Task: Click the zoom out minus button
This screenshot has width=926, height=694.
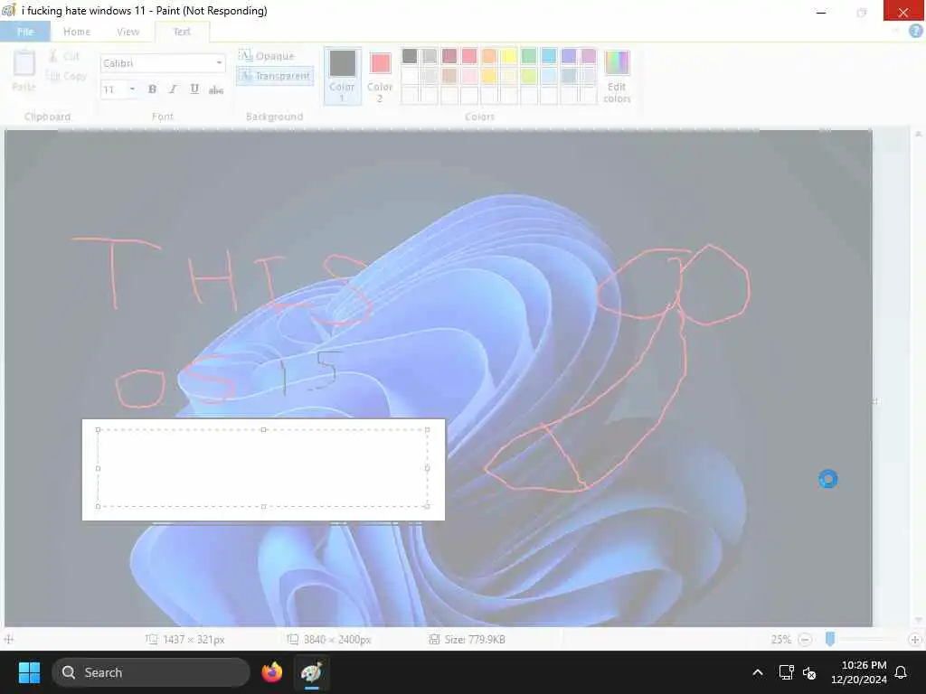Action: pyautogui.click(x=804, y=639)
